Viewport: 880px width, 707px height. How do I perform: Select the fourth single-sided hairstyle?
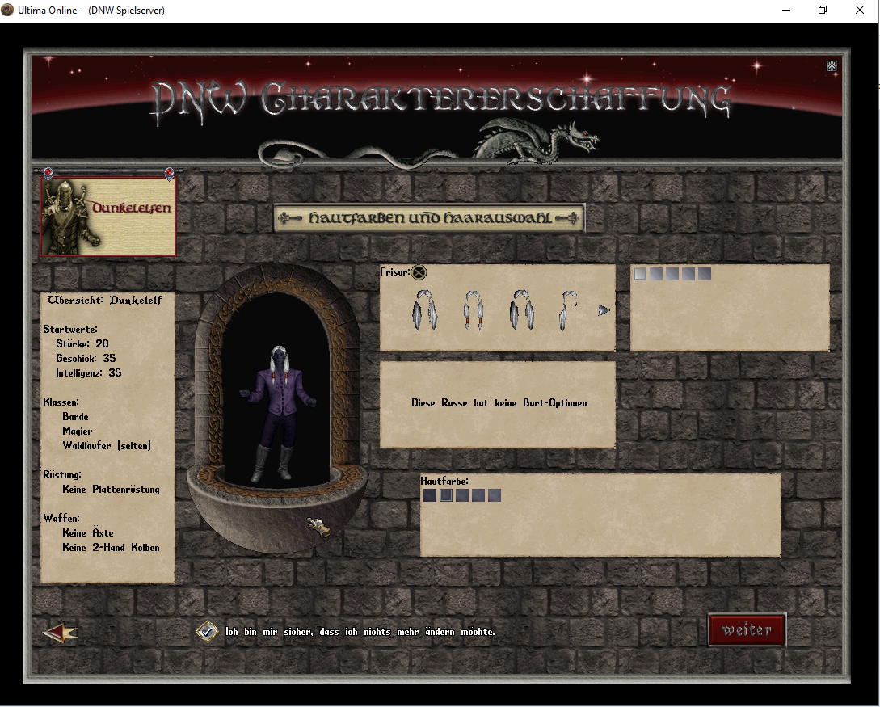coord(568,309)
